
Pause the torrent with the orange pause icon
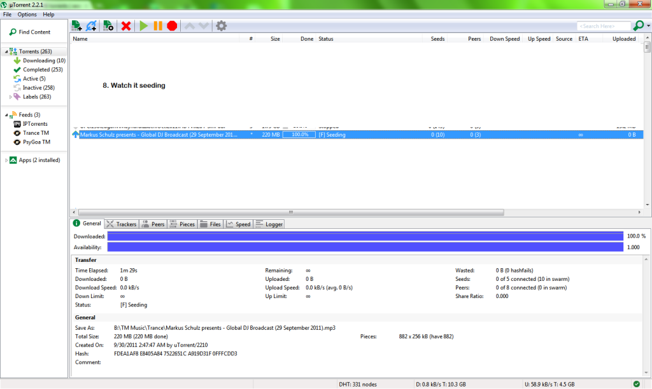tap(158, 25)
